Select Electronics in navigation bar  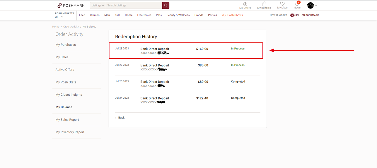point(144,15)
